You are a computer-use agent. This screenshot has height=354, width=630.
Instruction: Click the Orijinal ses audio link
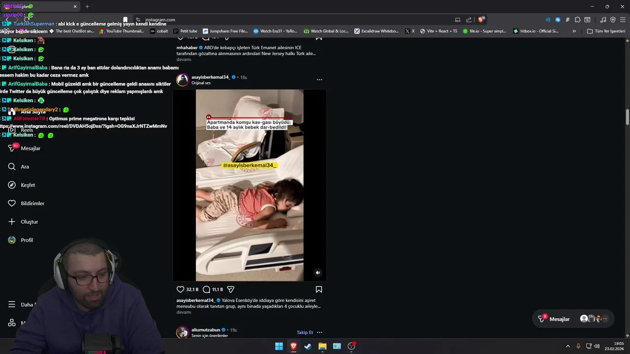click(x=201, y=83)
